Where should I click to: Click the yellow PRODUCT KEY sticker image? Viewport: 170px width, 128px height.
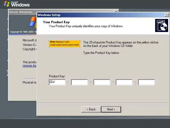pyautogui.click(x=65, y=44)
